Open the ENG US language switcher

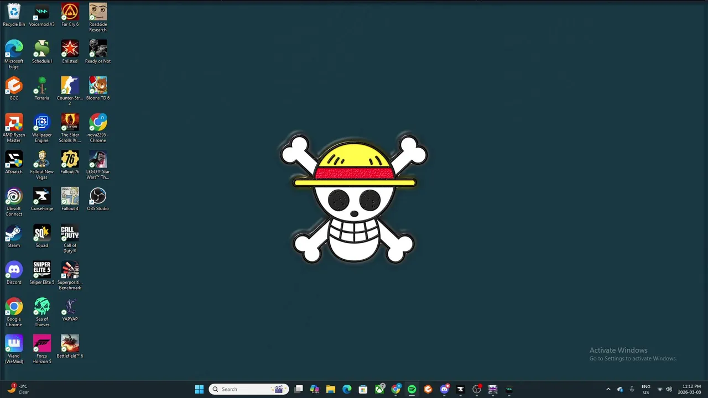pyautogui.click(x=645, y=389)
